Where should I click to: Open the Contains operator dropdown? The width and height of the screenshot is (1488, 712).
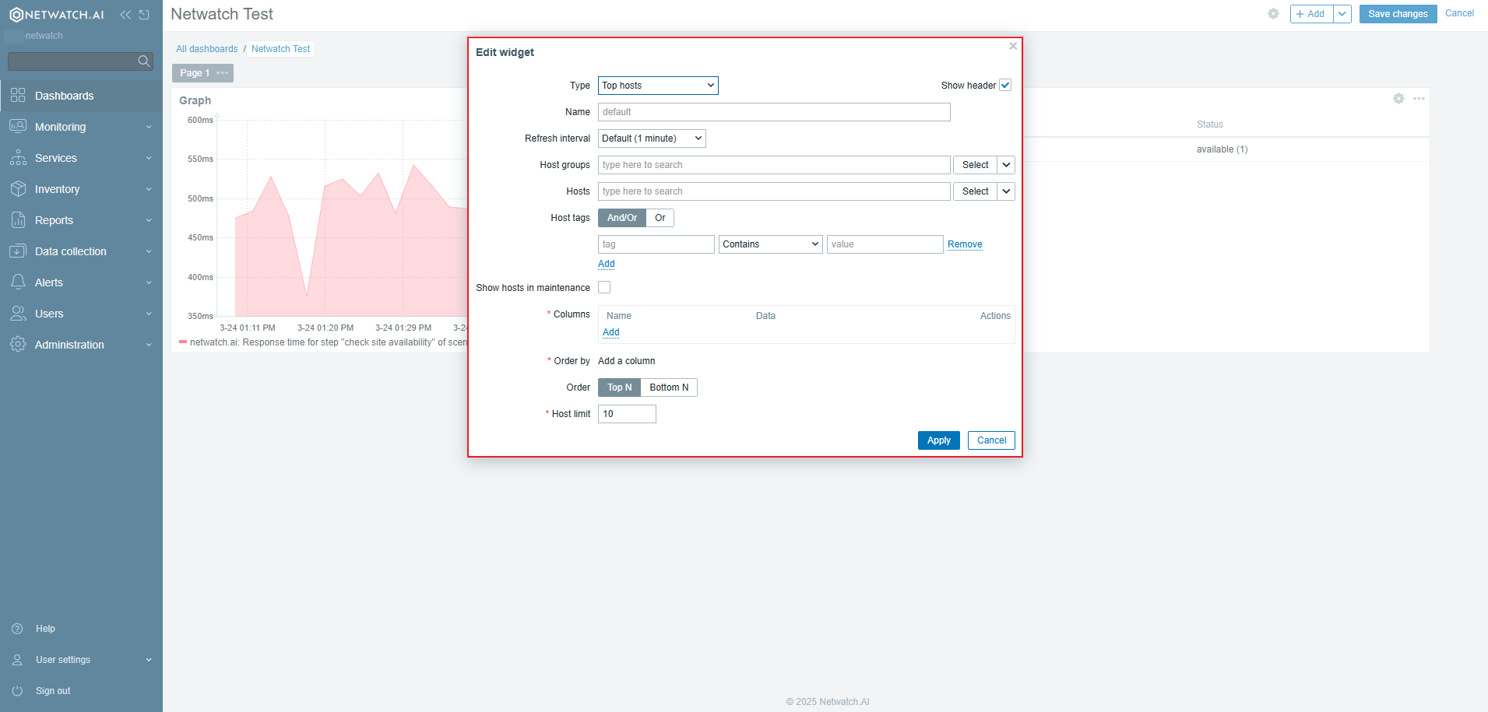769,244
